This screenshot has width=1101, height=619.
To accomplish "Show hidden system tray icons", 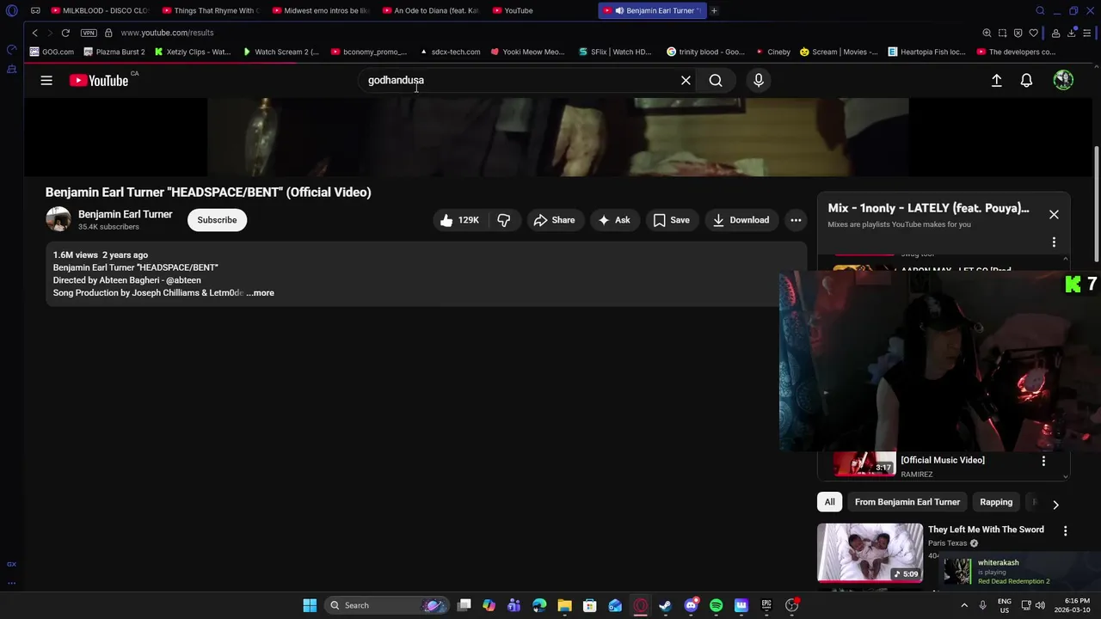I will tap(963, 605).
